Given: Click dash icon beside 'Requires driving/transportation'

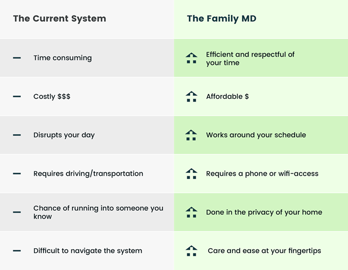Looking at the screenshot, I should coord(17,173).
